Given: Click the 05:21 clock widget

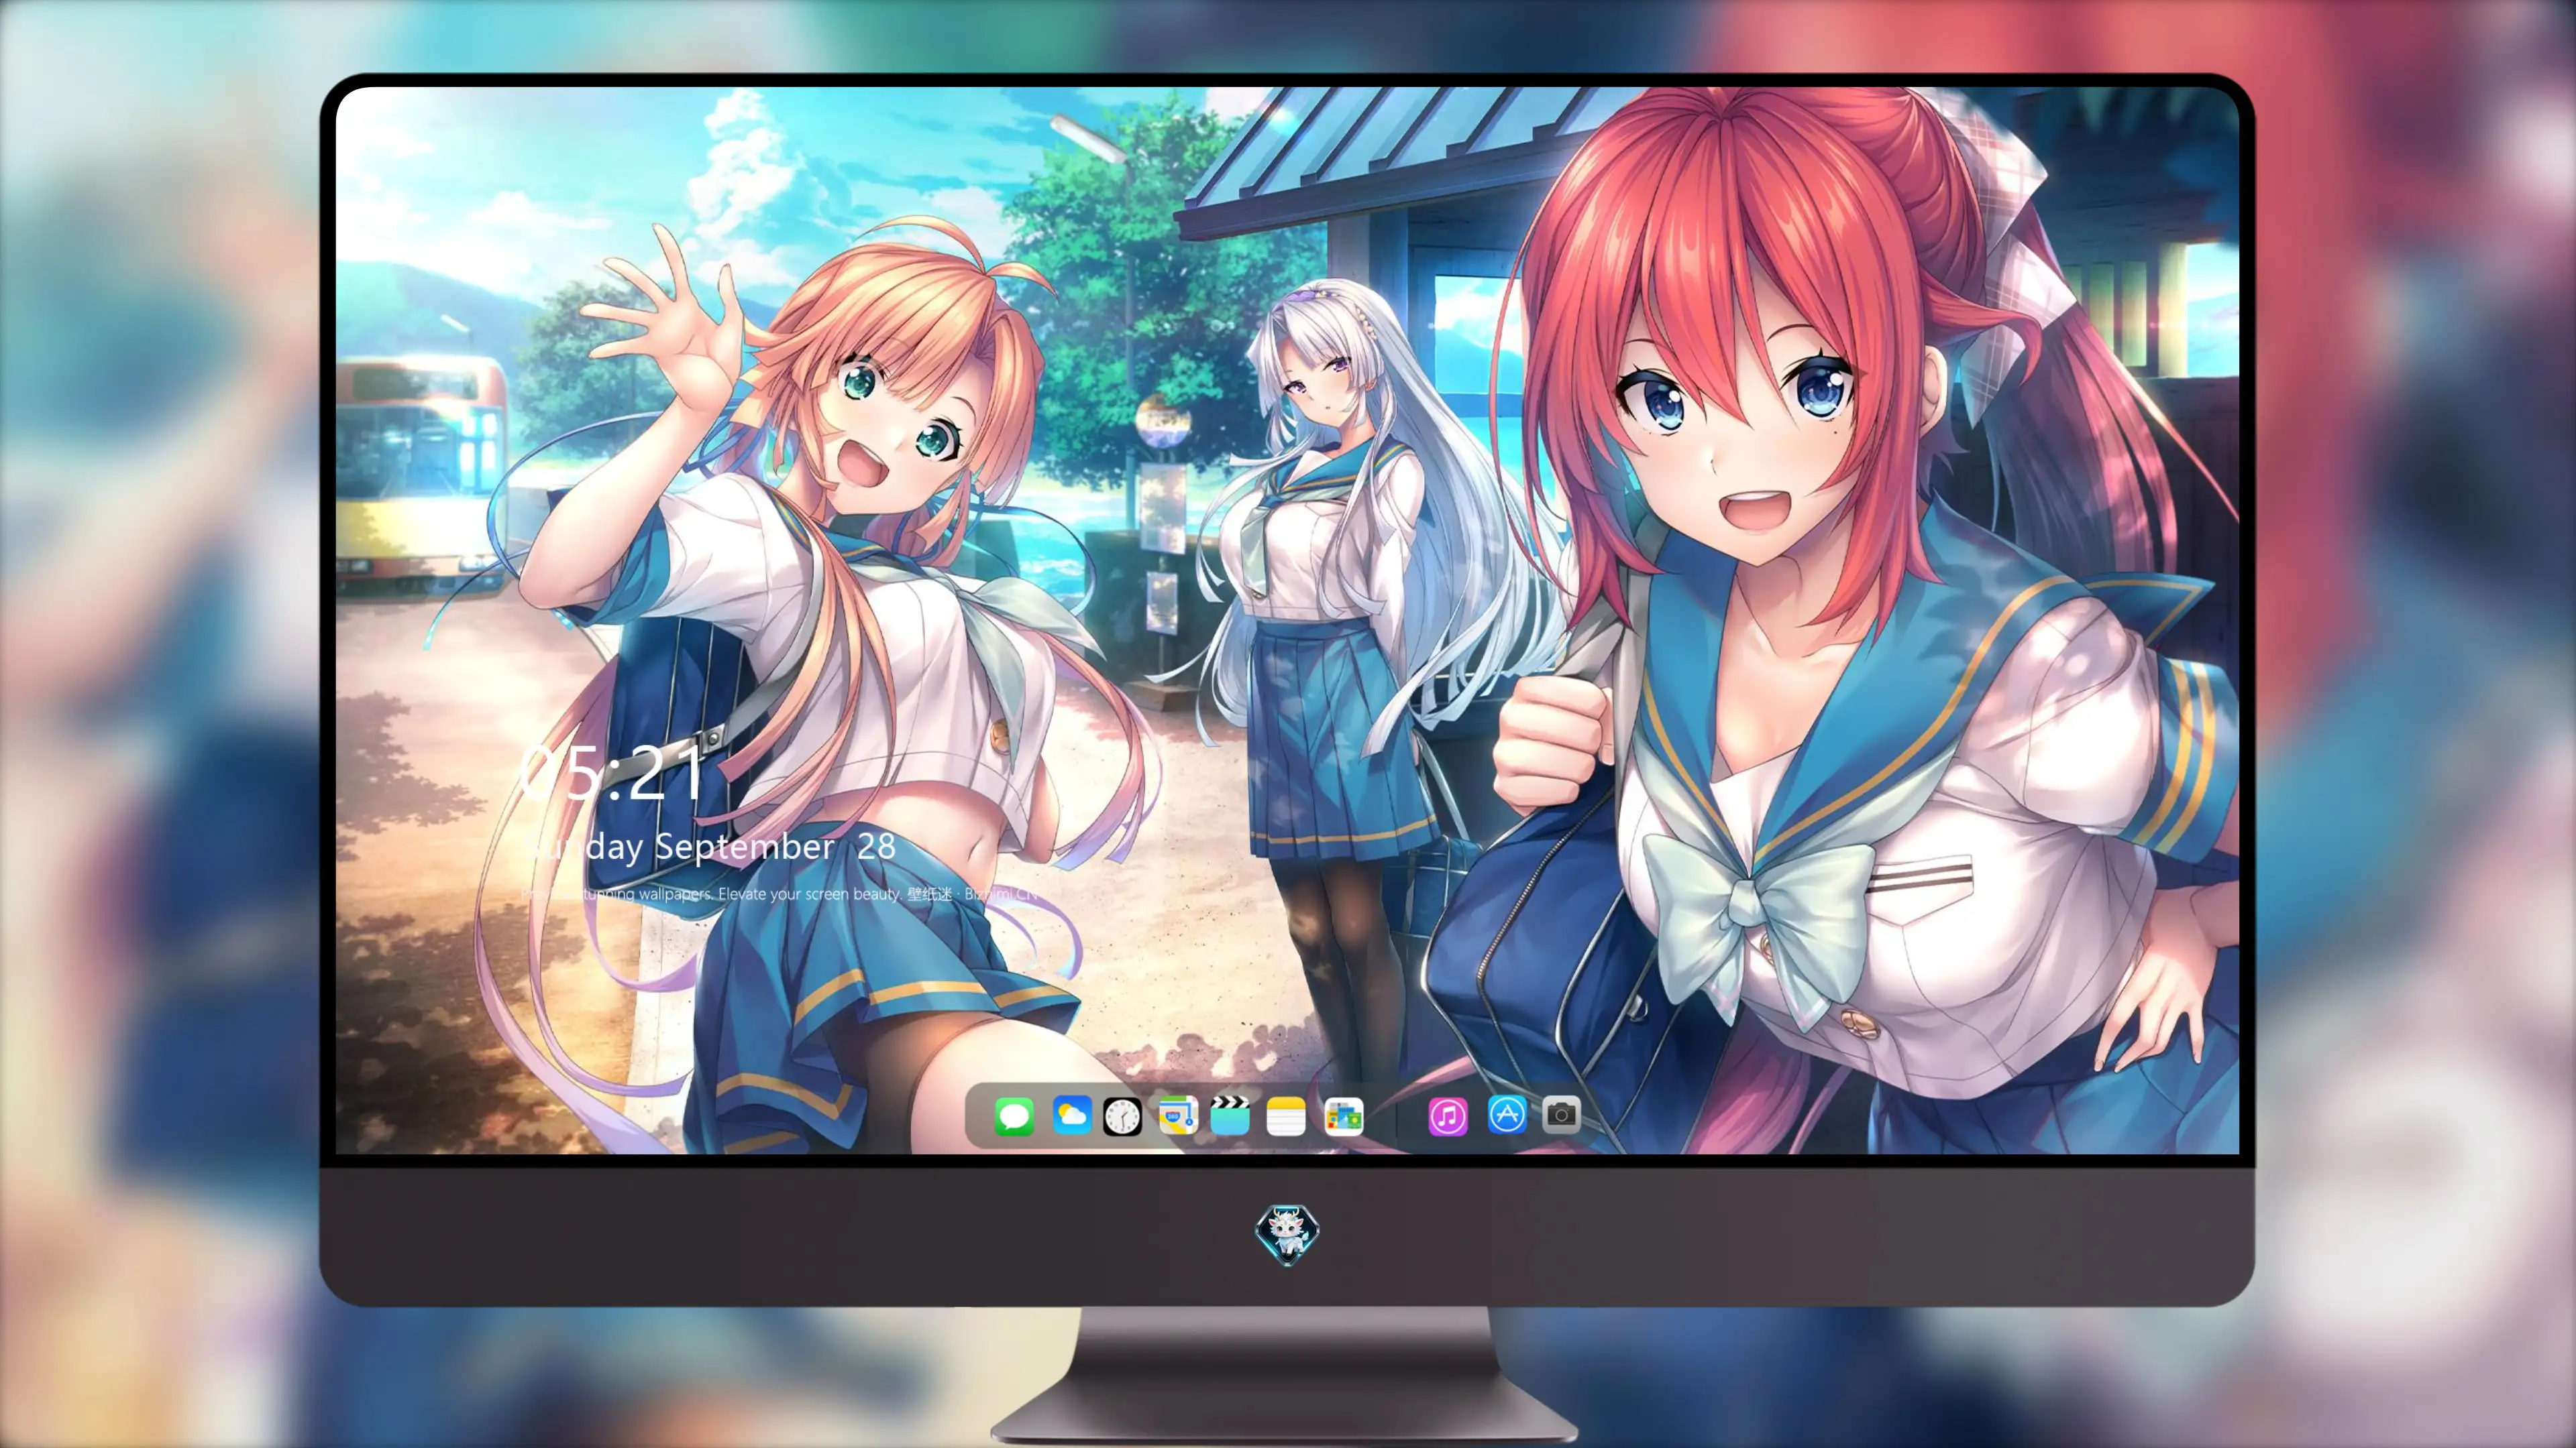Looking at the screenshot, I should pos(612,772).
